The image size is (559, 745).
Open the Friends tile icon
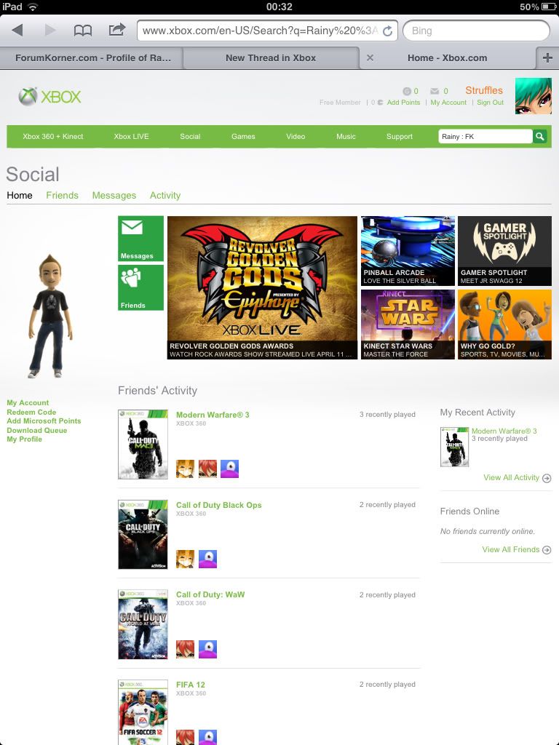140,287
